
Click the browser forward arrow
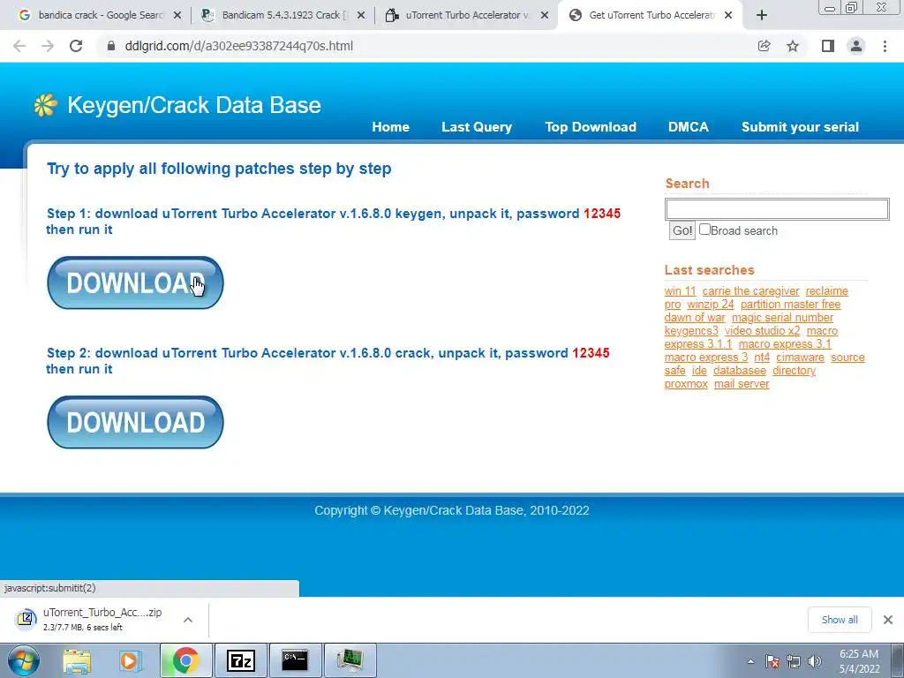48,46
